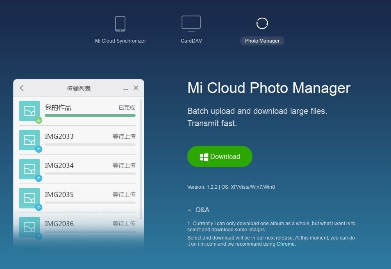The height and width of the screenshot is (269, 391).
Task: Click the 等待上传 status of IMG2036
Action: point(124,224)
